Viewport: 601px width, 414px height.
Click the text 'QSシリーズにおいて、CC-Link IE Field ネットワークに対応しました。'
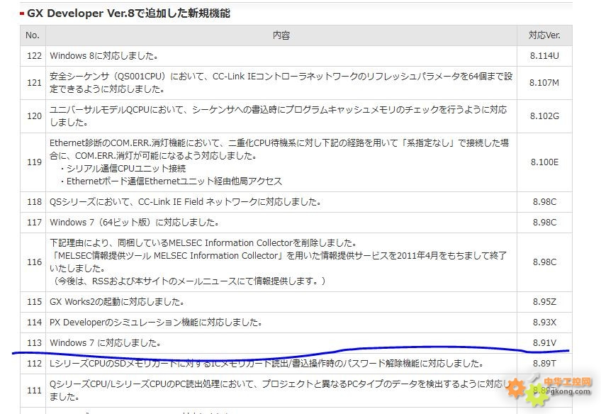[186, 202]
